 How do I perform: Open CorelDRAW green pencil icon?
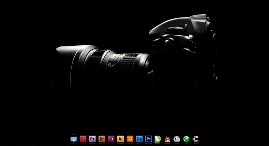tap(158, 139)
